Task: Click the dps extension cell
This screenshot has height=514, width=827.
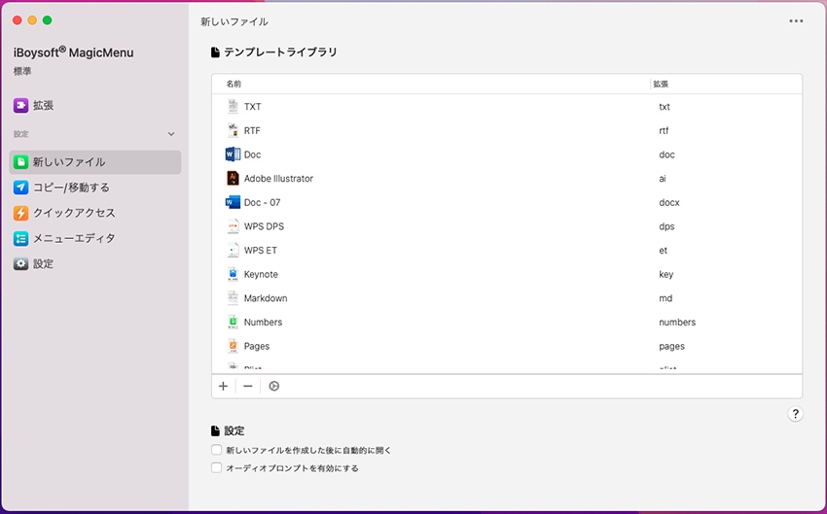Action: (x=666, y=226)
